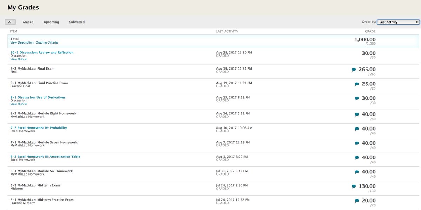Select 8-2 MyMathLab: Module Eight Homework title
The width and height of the screenshot is (421, 210).
[43, 113]
